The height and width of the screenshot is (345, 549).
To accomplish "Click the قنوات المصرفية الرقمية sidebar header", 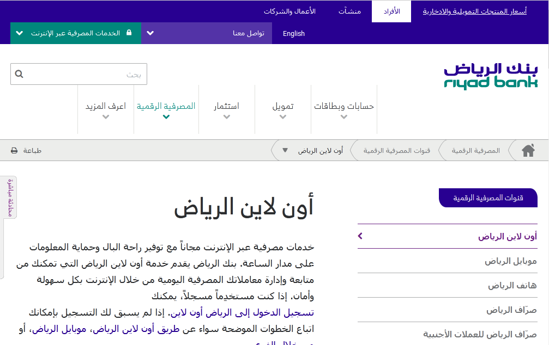I will coord(488,198).
